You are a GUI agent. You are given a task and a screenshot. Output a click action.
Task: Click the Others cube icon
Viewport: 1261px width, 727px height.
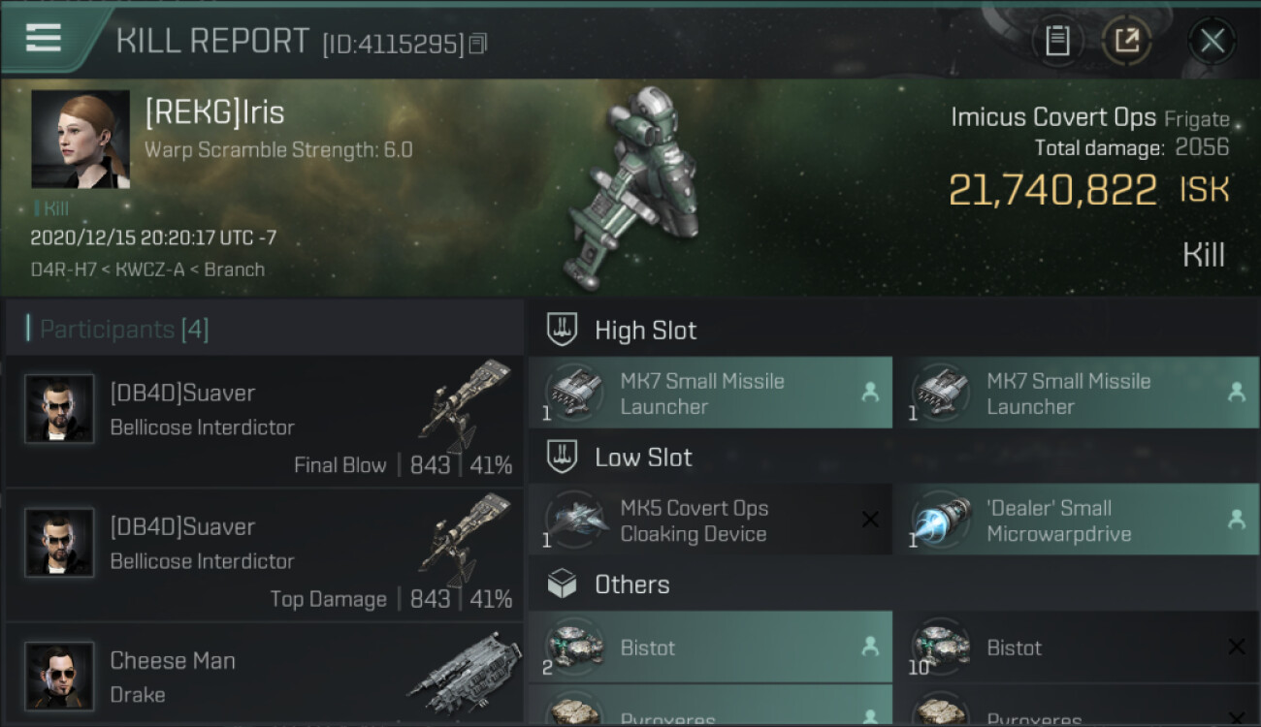[x=563, y=584]
